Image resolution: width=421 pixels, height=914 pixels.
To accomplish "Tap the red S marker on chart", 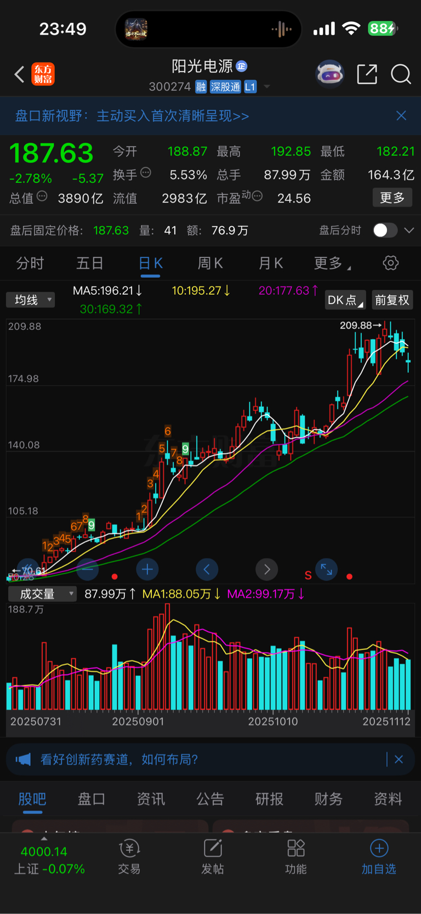I will coord(308,575).
